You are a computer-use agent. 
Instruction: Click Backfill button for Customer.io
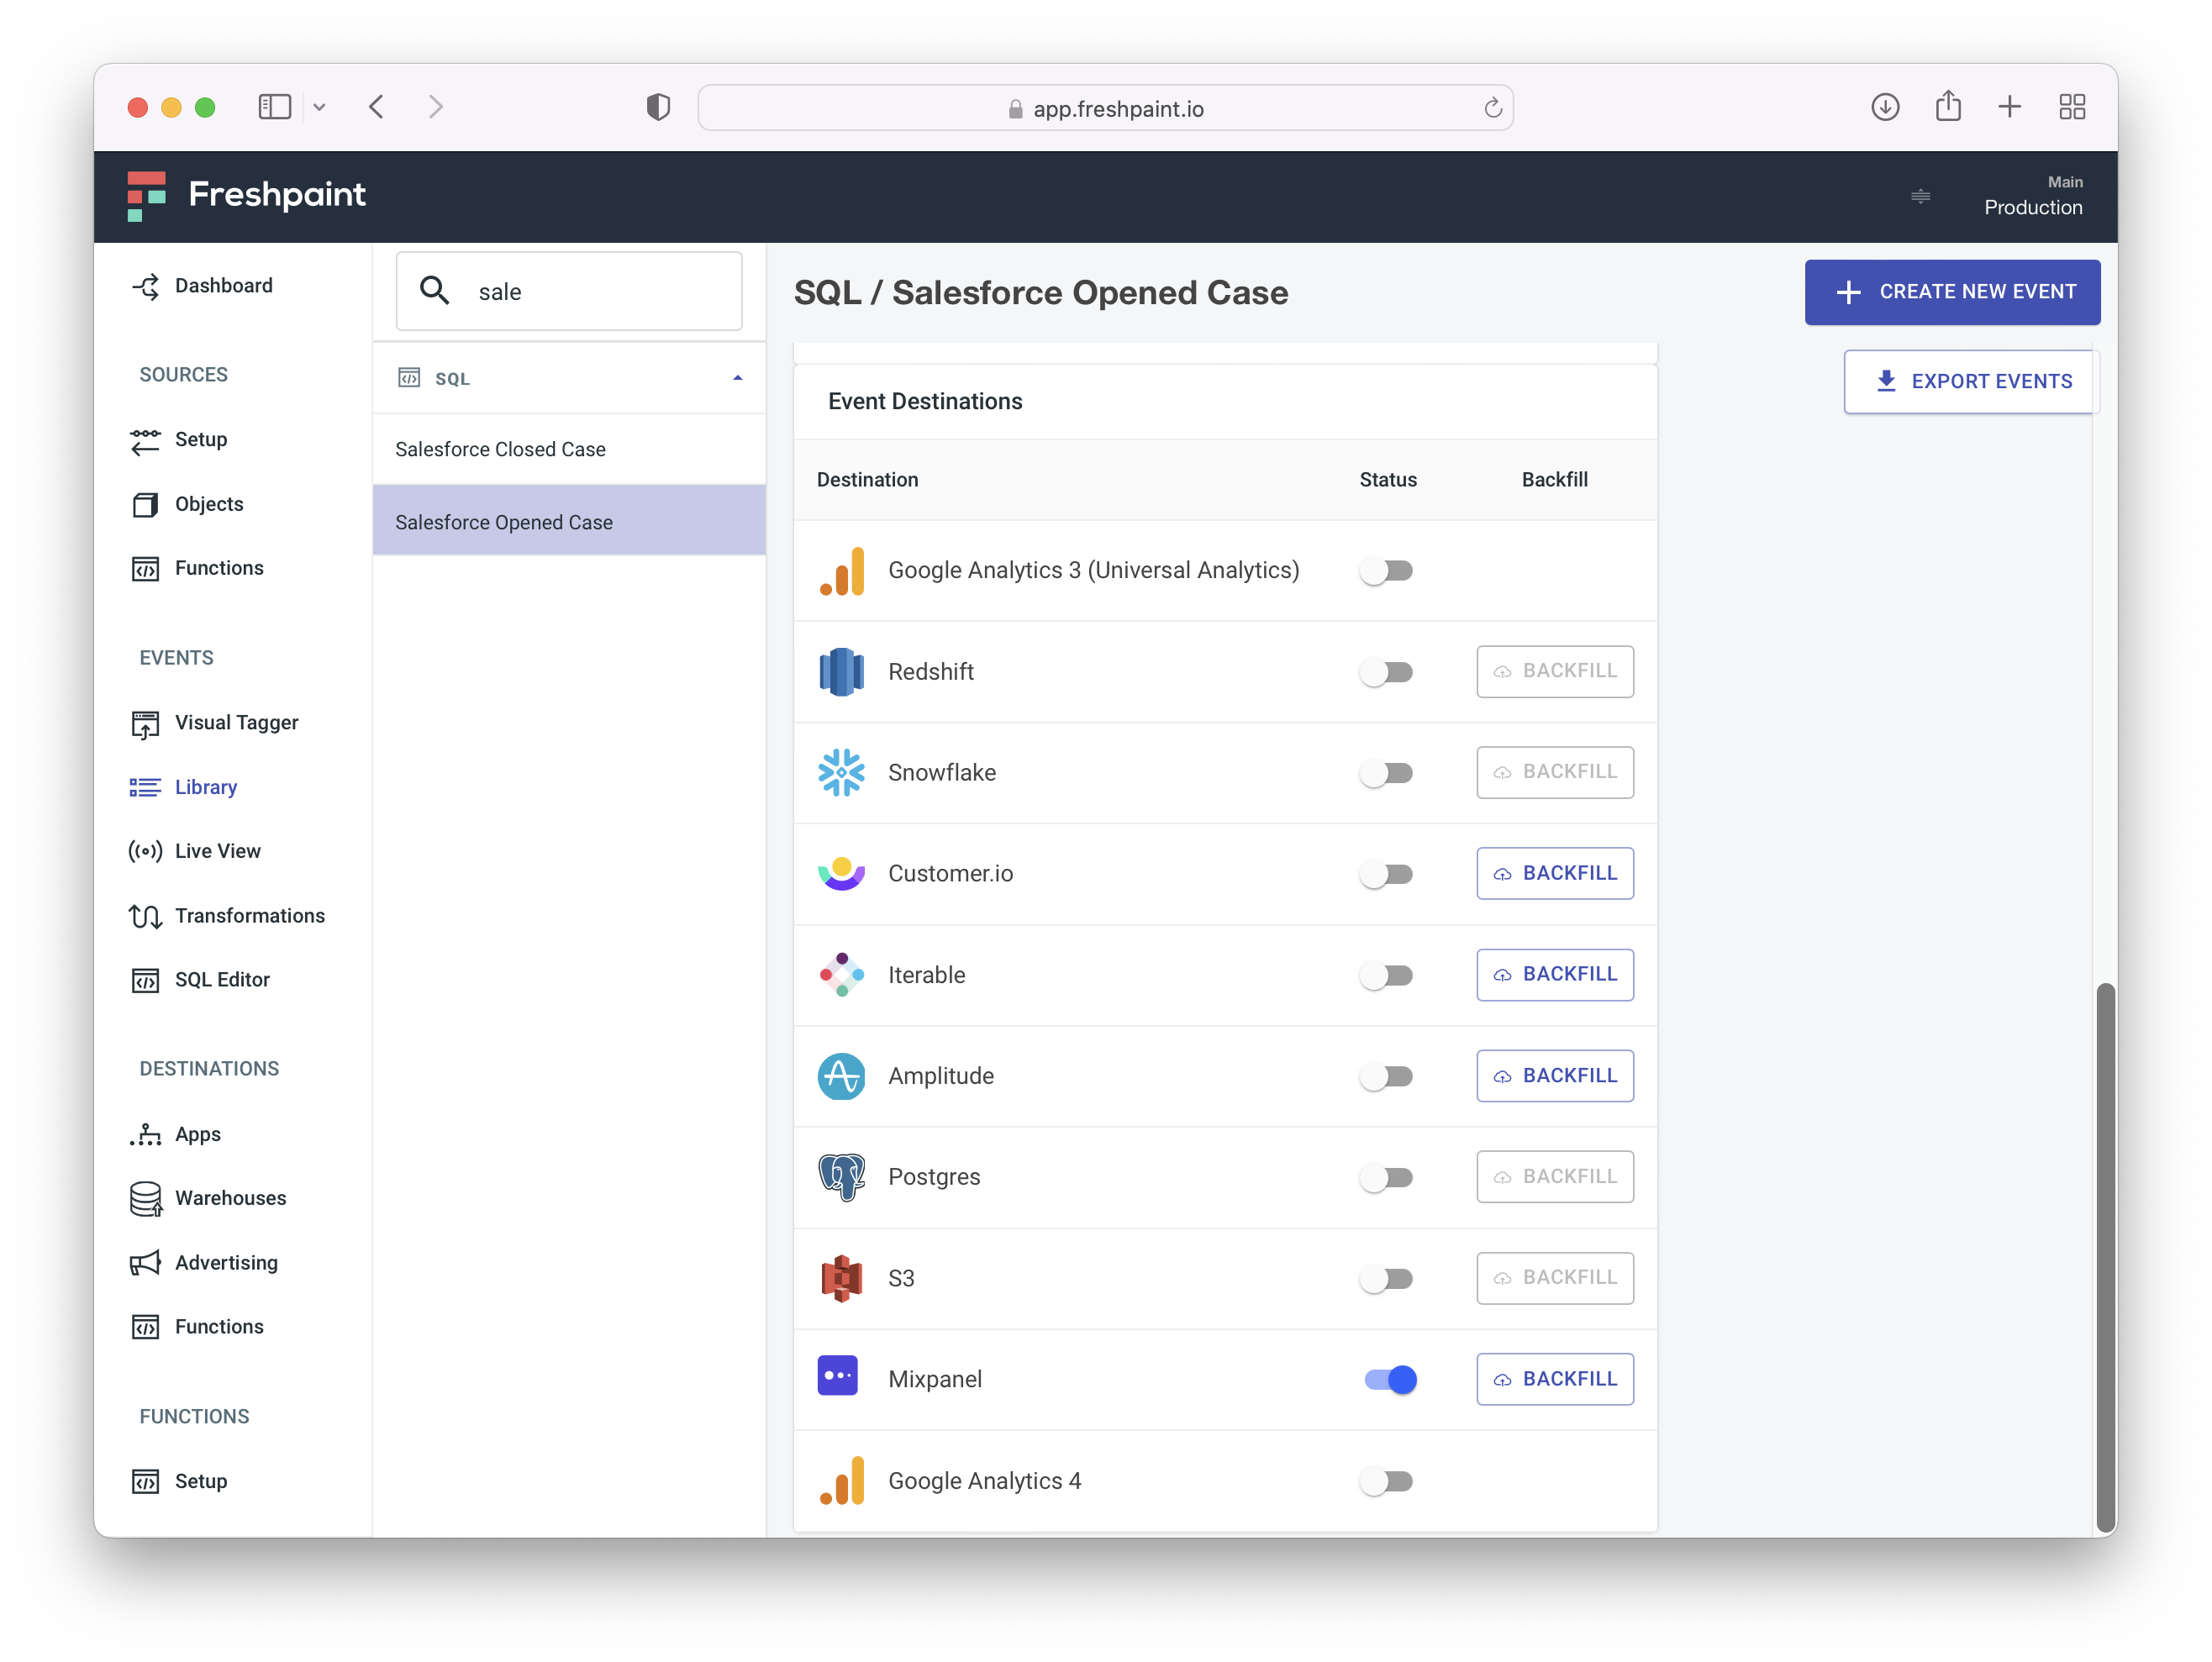pos(1554,874)
